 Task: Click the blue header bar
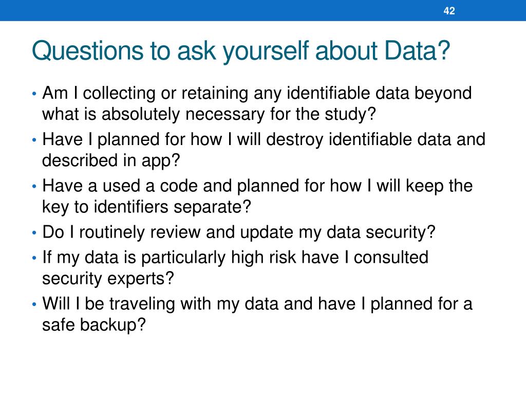click(x=263, y=10)
